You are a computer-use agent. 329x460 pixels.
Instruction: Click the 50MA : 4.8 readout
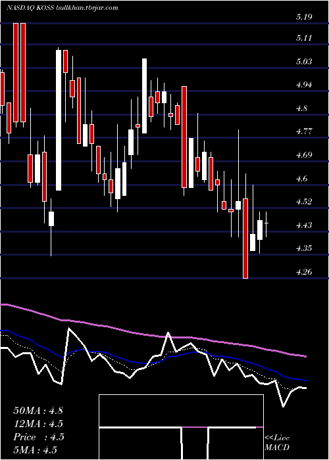(x=38, y=411)
